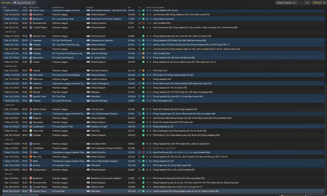Open the Copy of Fixtures view dropdown
Viewport: 327px width, 196px height.
click(x=24, y=3)
